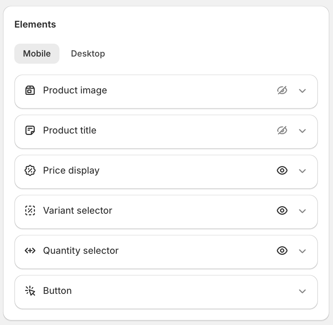The width and height of the screenshot is (333, 325).
Task: Select the Mobile tab
Action: click(x=37, y=54)
